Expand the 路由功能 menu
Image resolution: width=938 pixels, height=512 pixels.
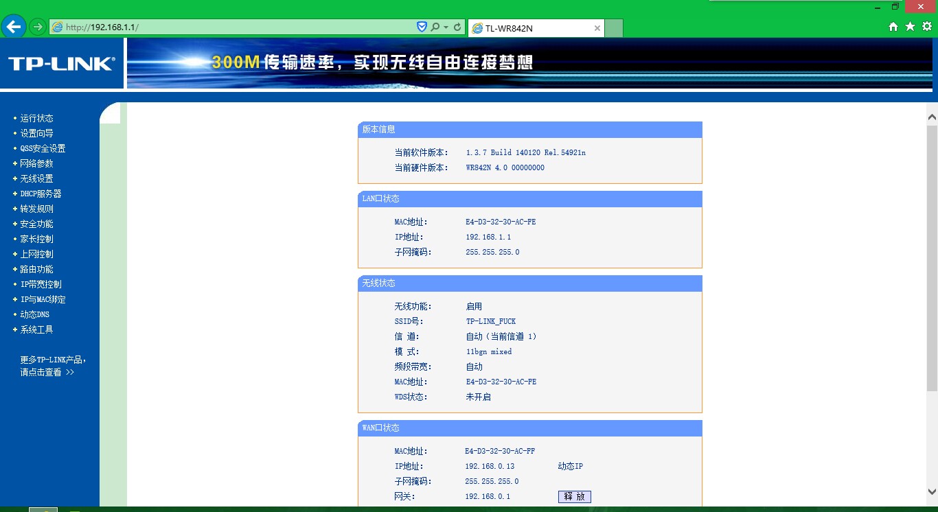click(36, 269)
